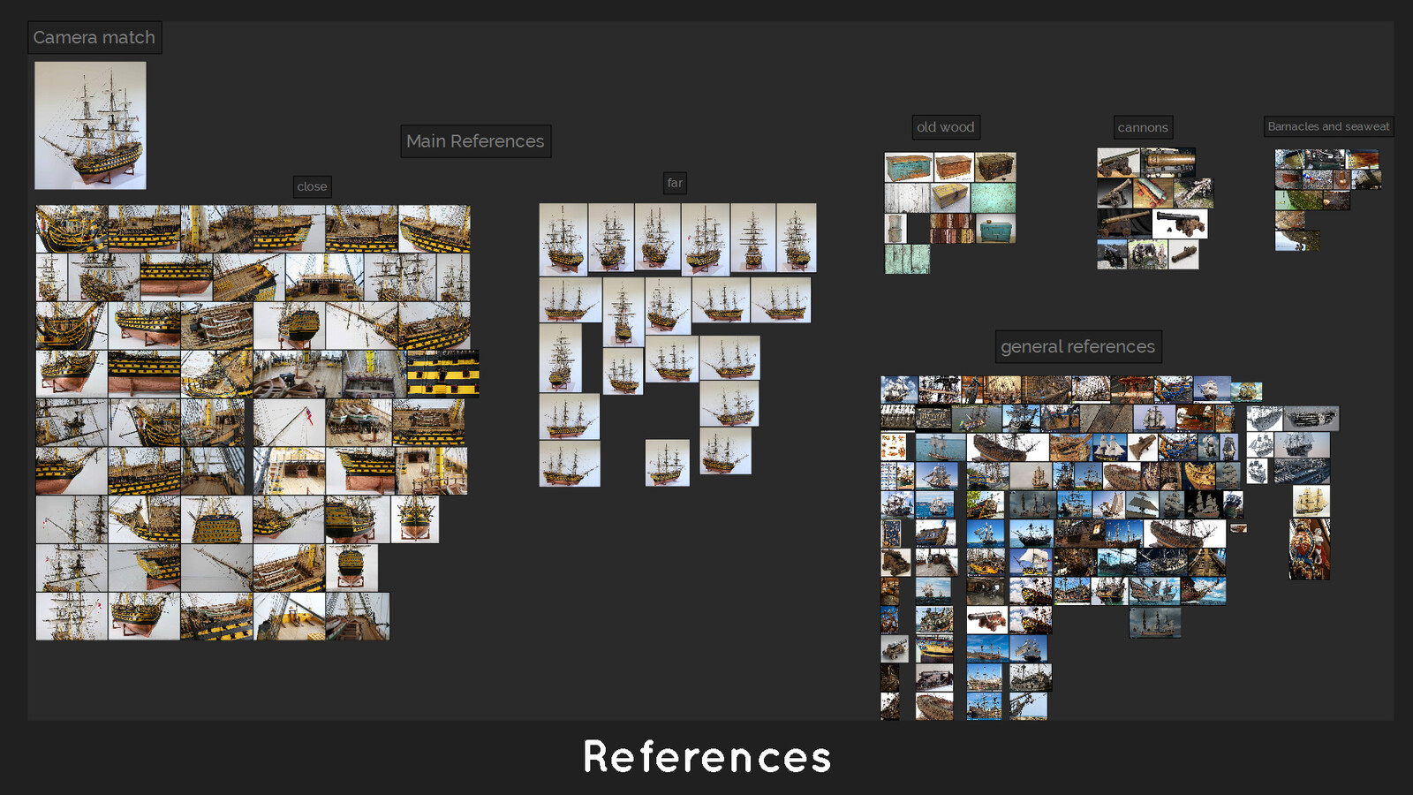Viewport: 1413px width, 795px height.
Task: Select the "far" group label
Action: coord(675,183)
